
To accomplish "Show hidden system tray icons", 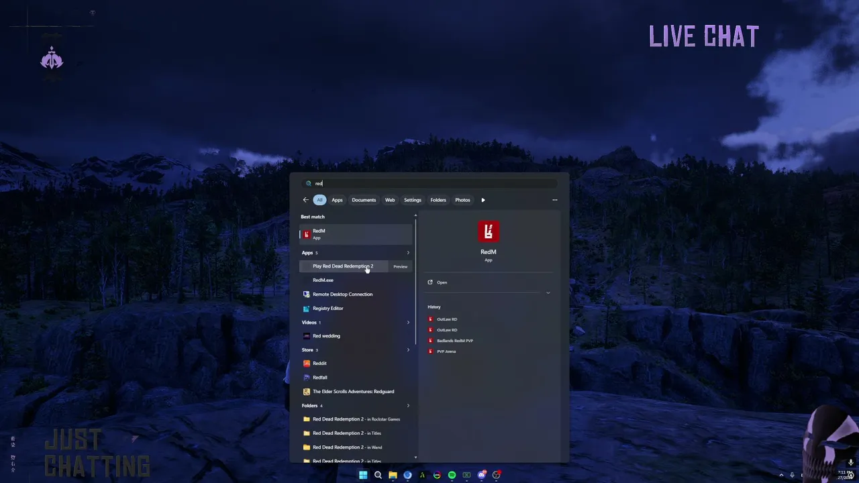I will [781, 475].
